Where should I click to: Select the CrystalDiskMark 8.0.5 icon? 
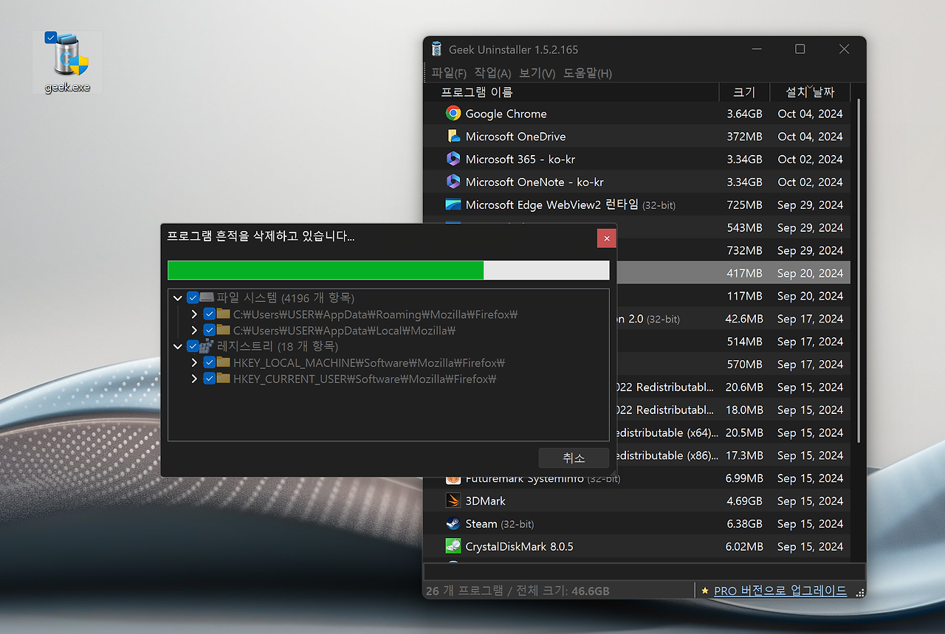coord(453,547)
